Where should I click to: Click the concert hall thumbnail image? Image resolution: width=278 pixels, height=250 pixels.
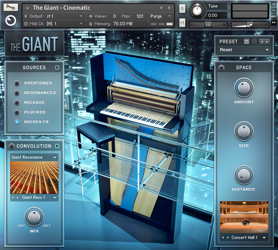click(244, 216)
